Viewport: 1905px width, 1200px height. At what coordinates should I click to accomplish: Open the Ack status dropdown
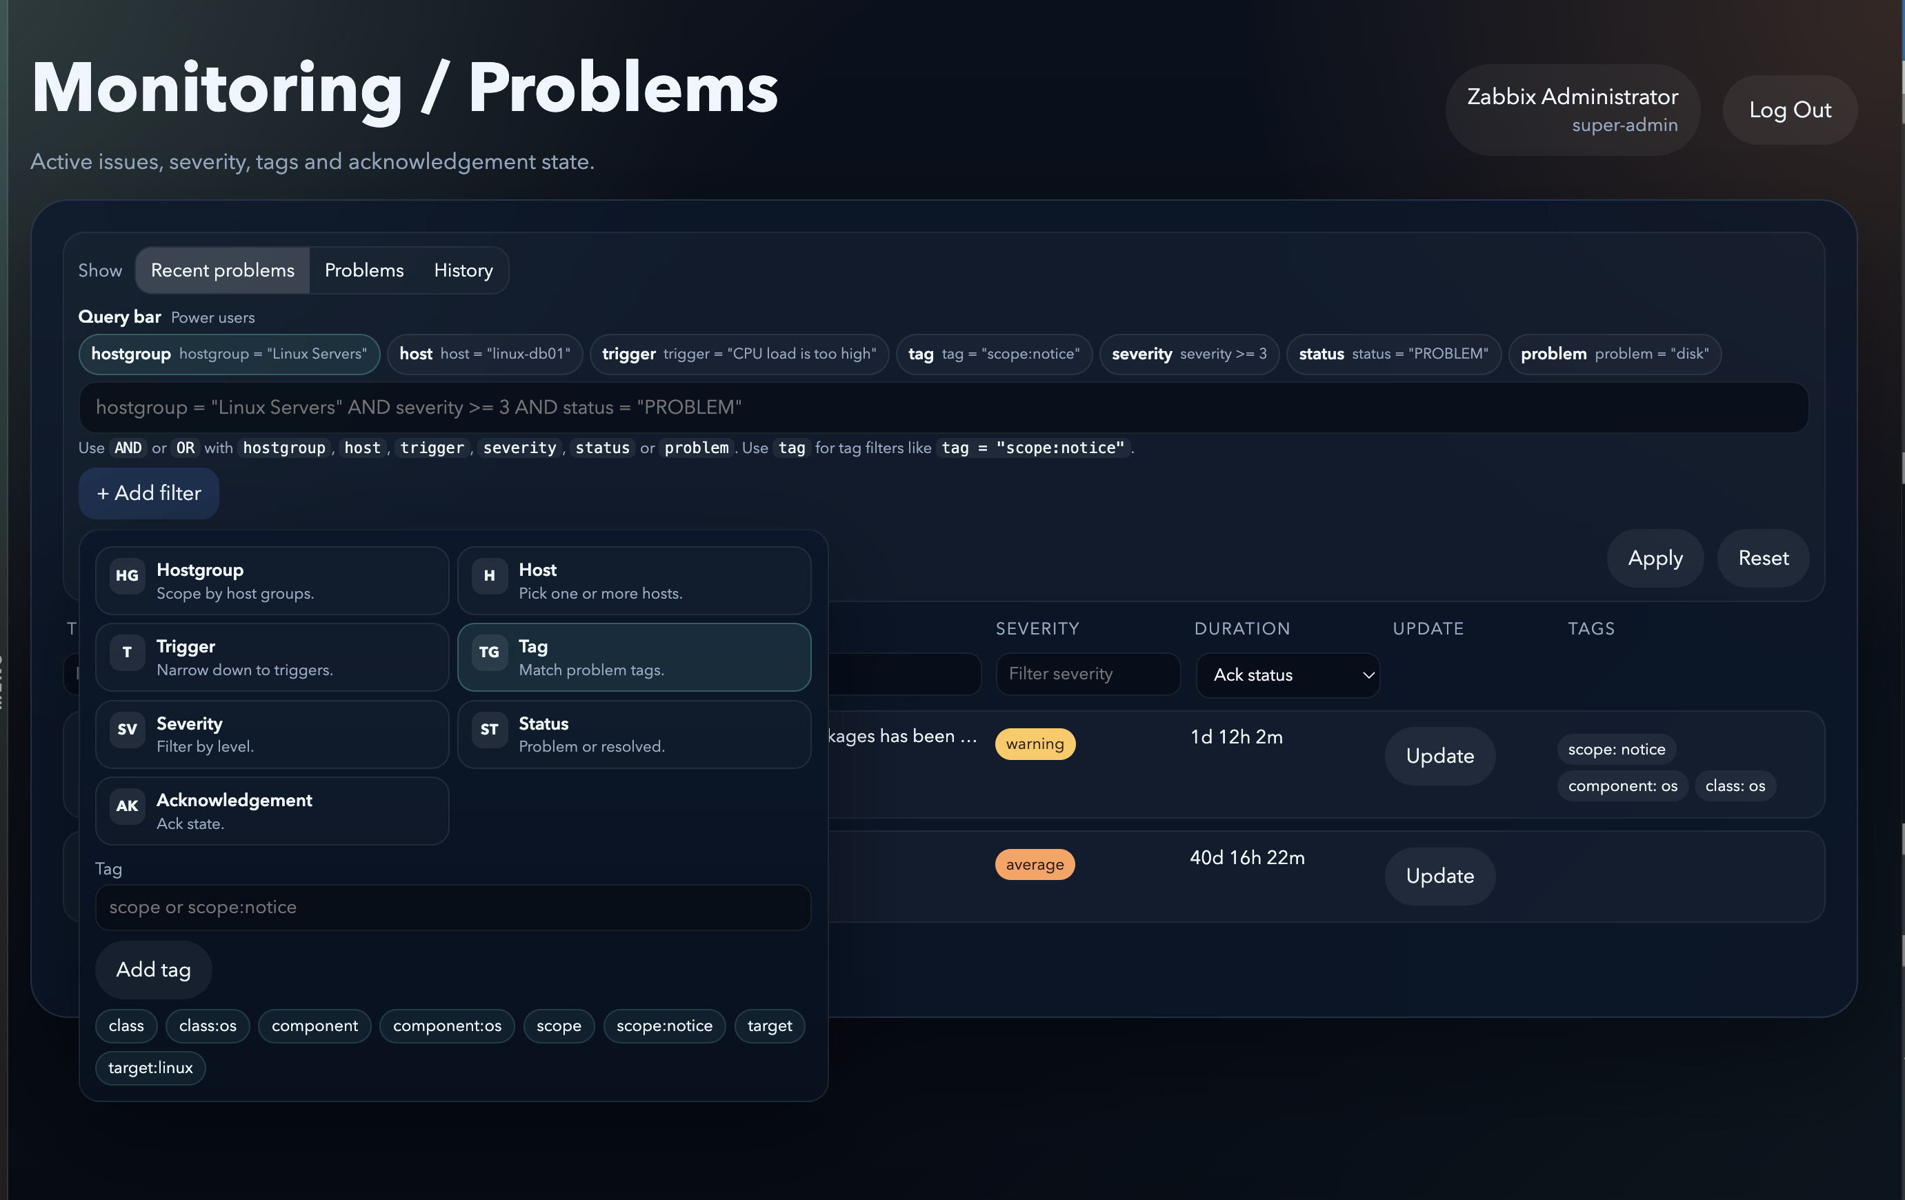coord(1287,676)
